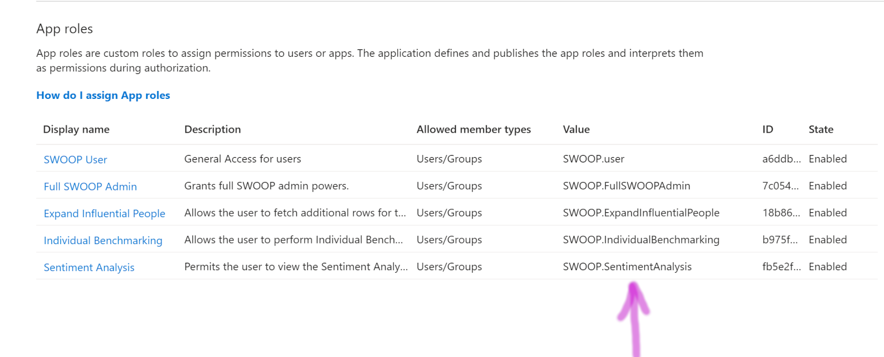The image size is (884, 357).
Task: Select the 'fetch additional rows' description cell
Action: pyautogui.click(x=295, y=213)
